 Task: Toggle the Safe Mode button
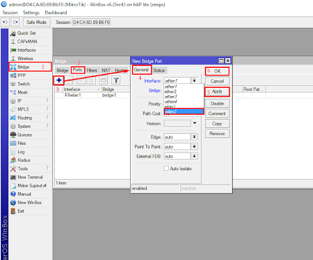37,22
